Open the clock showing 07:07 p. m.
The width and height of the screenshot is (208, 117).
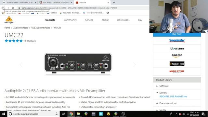[x=194, y=114]
